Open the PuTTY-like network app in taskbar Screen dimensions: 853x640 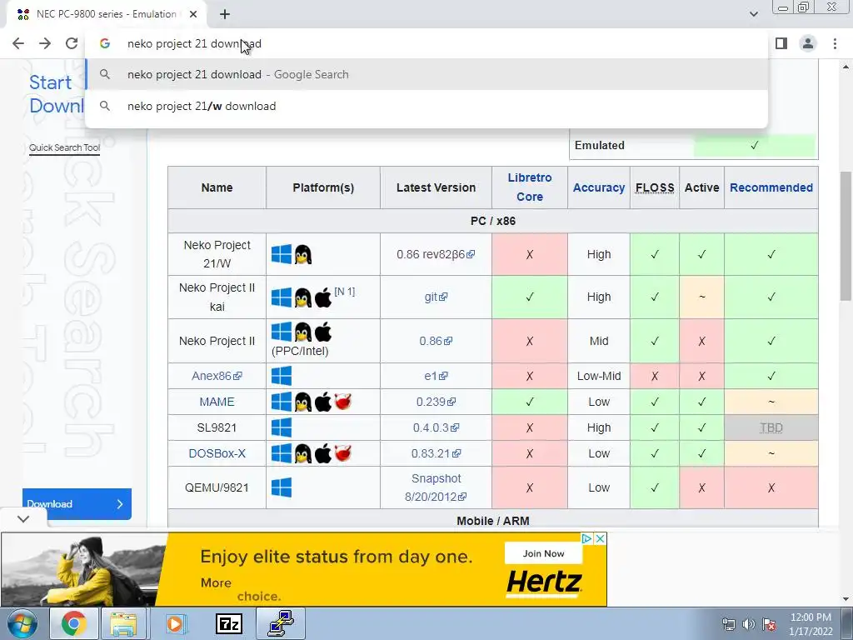[282, 623]
